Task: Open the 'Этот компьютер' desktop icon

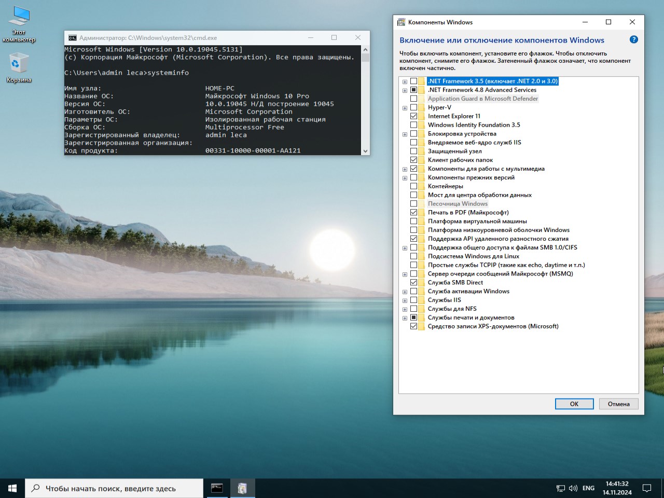Action: [19, 24]
